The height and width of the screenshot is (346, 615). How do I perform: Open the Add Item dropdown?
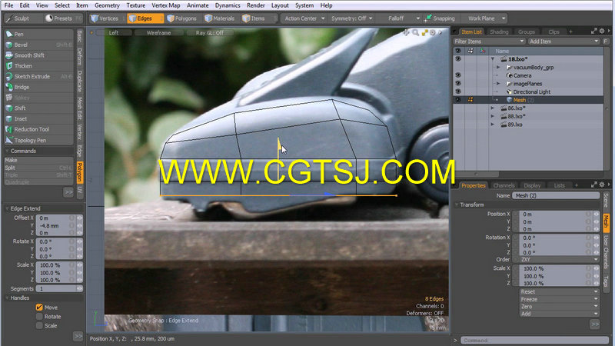[563, 42]
